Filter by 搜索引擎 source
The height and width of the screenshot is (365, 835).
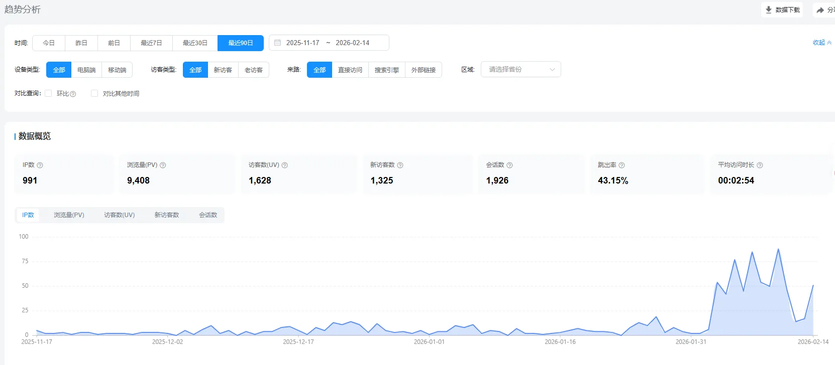(x=387, y=70)
